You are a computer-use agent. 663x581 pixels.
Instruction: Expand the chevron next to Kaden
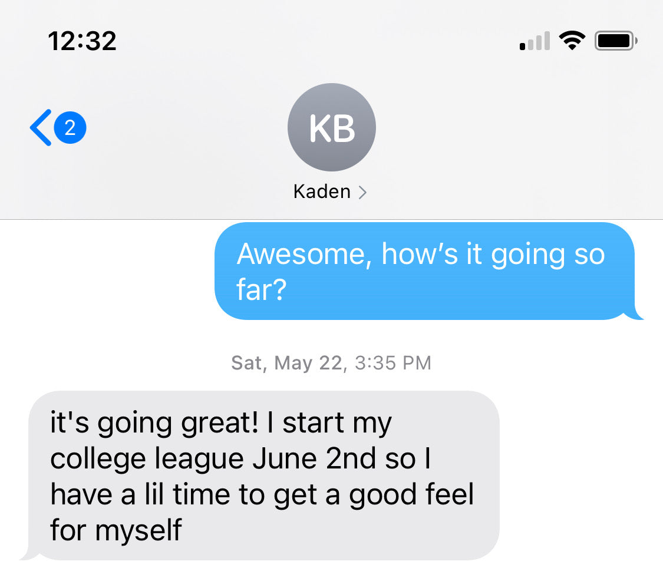[x=362, y=193]
